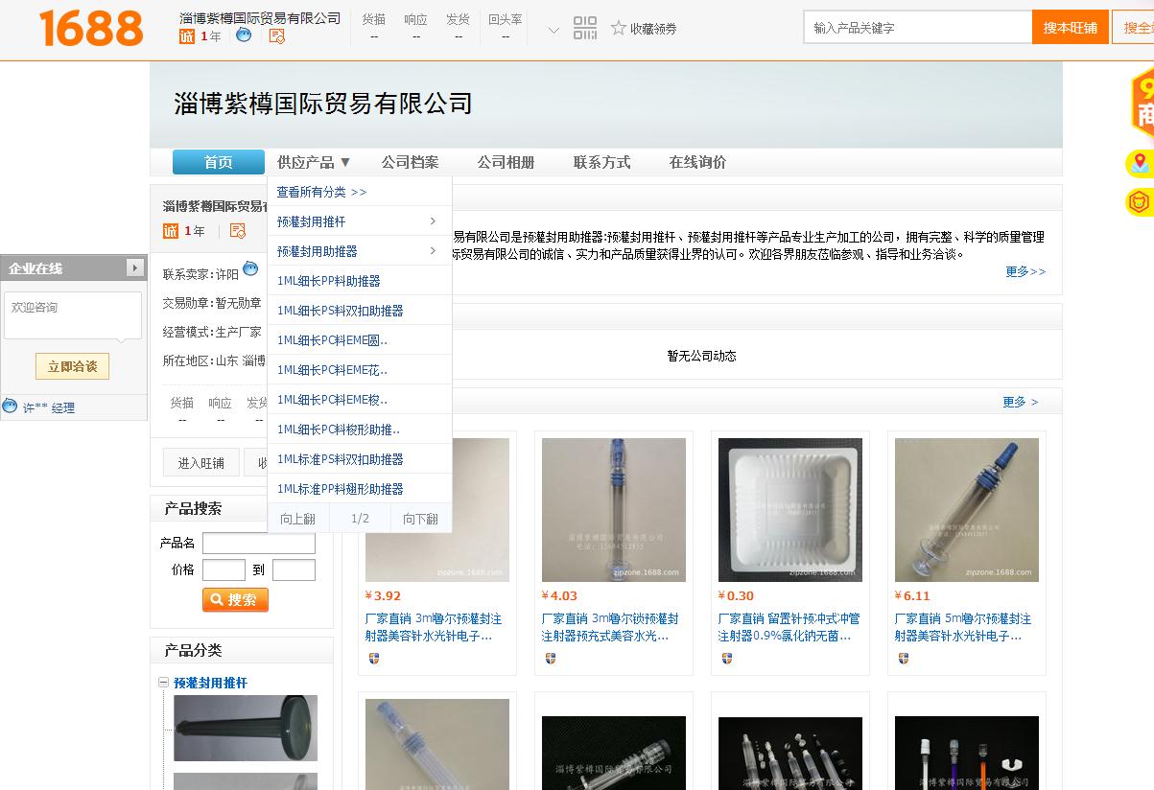1154x790 pixels.
Task: Open the 公司档案 tab
Action: pyautogui.click(x=411, y=162)
